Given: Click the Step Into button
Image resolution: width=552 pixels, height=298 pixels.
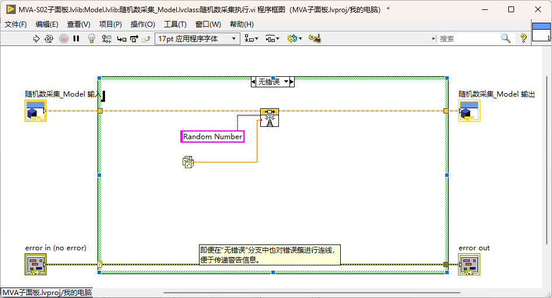Looking at the screenshot, I should pyautogui.click(x=121, y=39).
